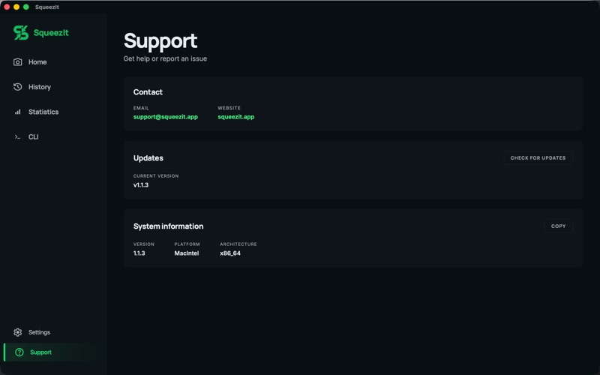Click the Squeezlt window title text

tap(47, 7)
